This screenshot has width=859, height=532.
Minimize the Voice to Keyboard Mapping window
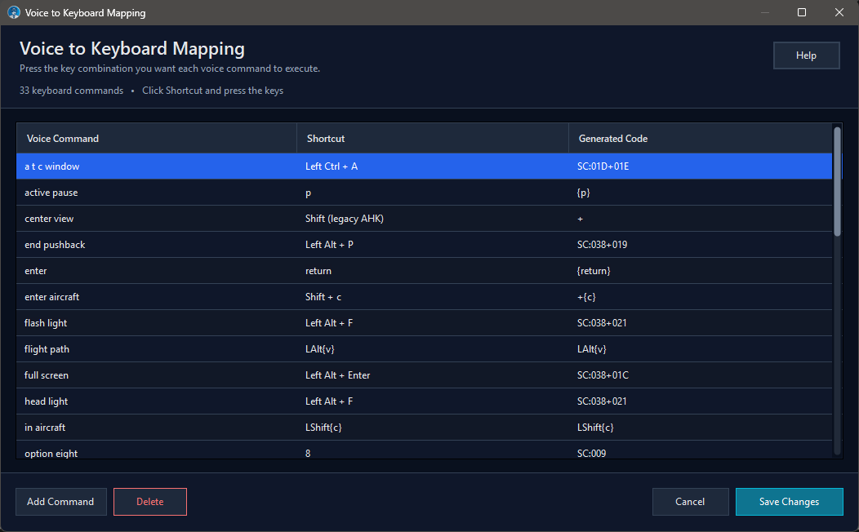[x=765, y=12]
